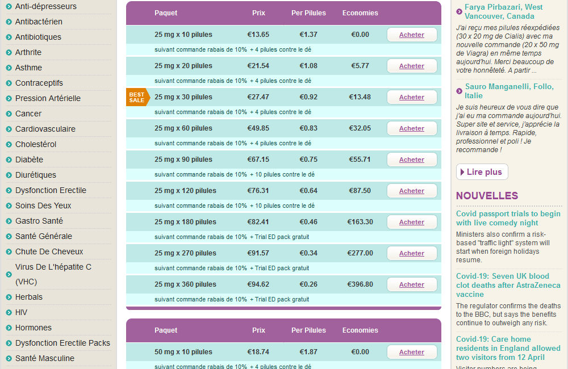Click the Per Pilules header in first table
568x369 pixels.
pos(308,12)
